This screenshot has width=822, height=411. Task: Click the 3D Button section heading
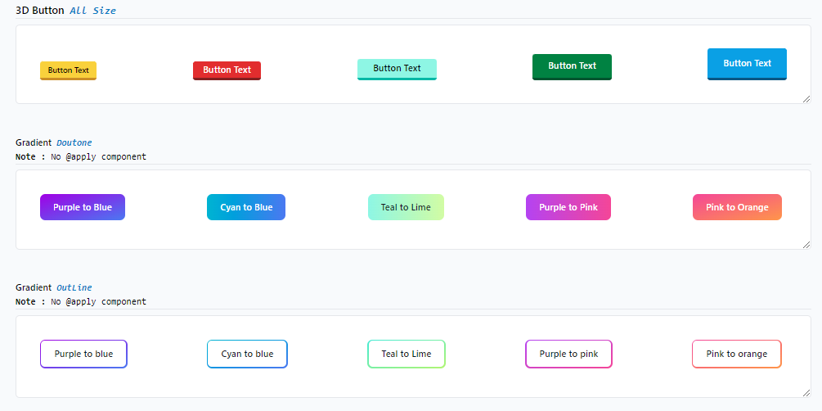[x=39, y=11]
